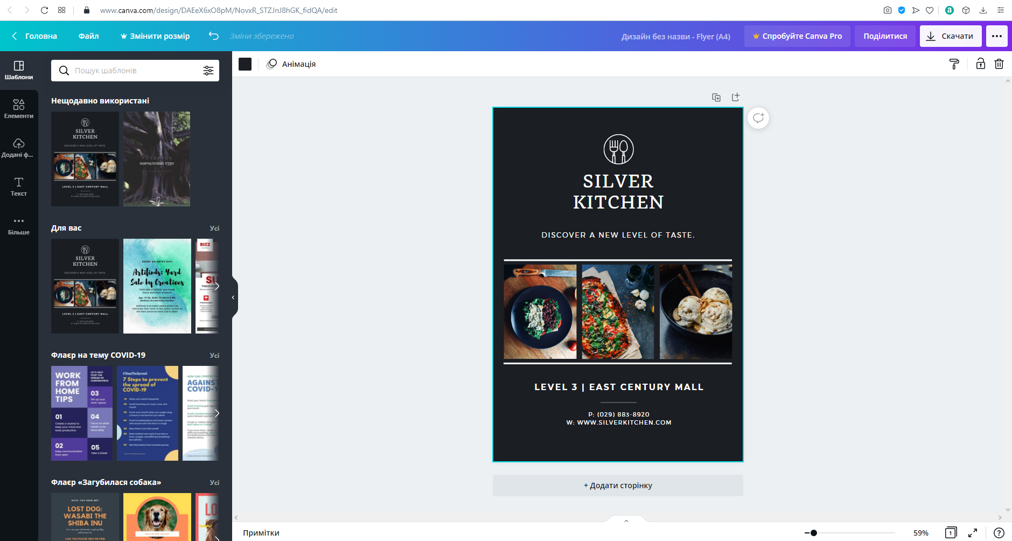This screenshot has width=1012, height=541.
Task: Click the Скачати download button
Action: pyautogui.click(x=951, y=36)
